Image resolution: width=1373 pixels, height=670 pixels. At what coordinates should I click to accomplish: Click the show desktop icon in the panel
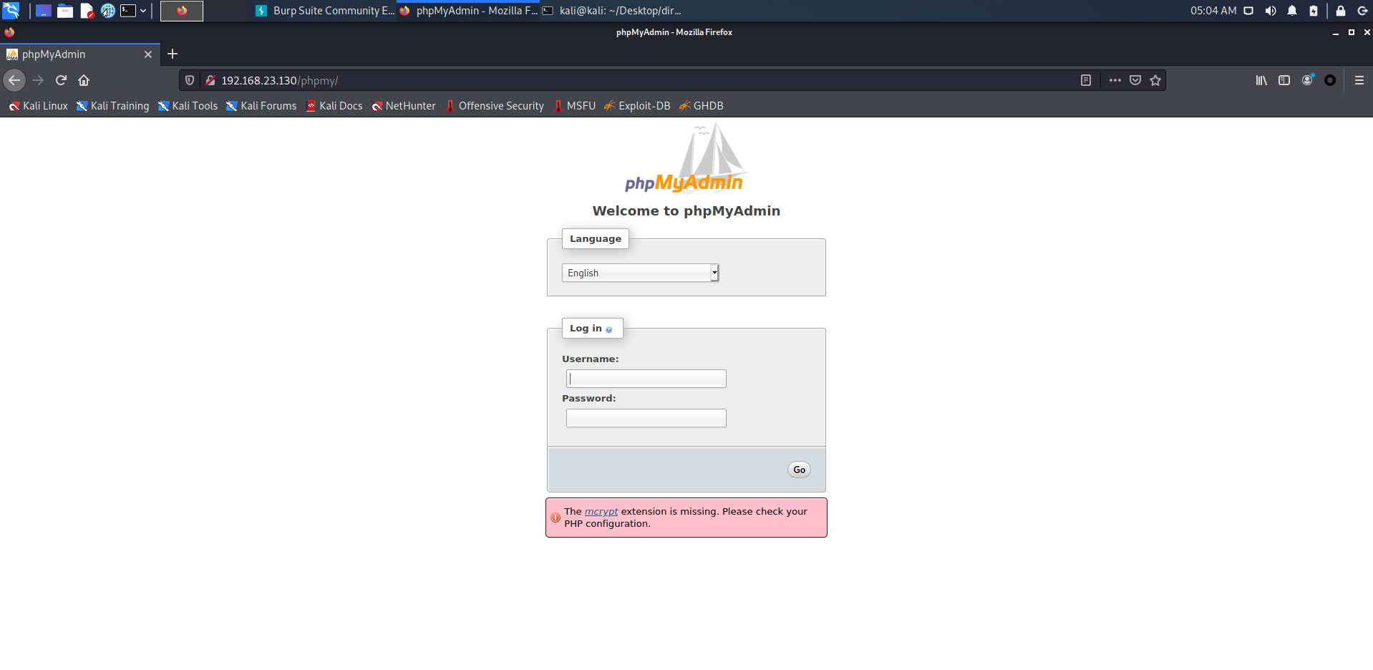point(44,11)
